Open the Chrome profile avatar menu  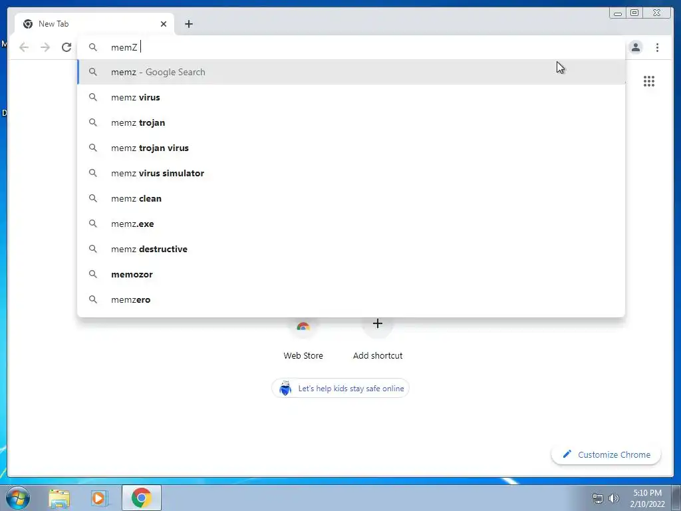pos(635,47)
